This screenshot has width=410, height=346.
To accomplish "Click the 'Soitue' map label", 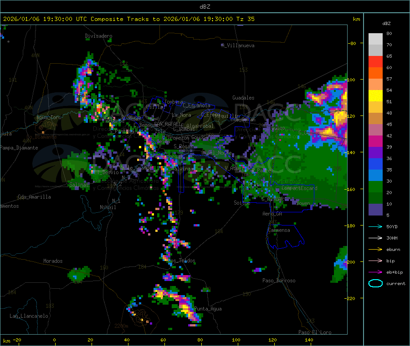I will 242,203.
